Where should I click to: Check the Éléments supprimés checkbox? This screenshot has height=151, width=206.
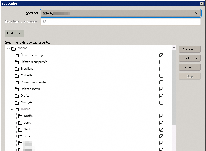tap(161, 62)
